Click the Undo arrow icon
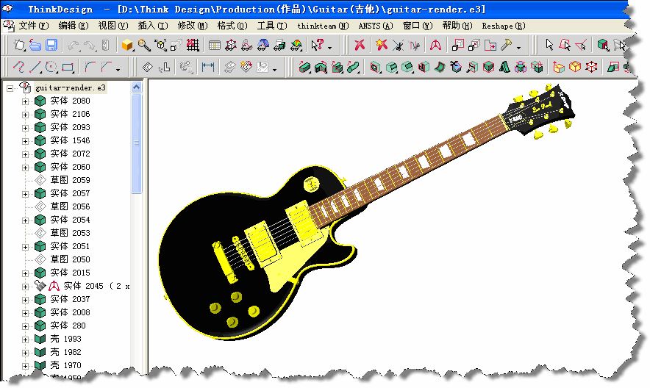Image resolution: width=650 pixels, height=388 pixels. coord(74,45)
